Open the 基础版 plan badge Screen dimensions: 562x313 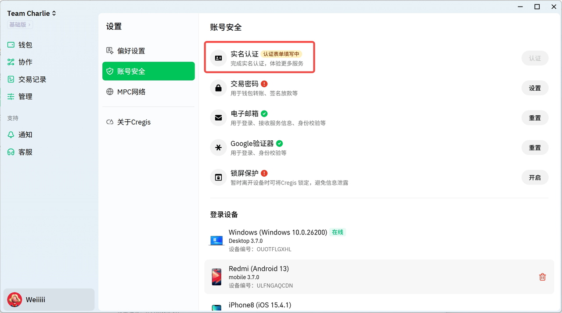pyautogui.click(x=20, y=25)
